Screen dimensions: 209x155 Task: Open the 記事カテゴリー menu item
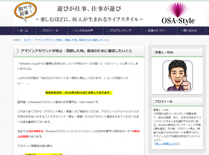point(160,30)
